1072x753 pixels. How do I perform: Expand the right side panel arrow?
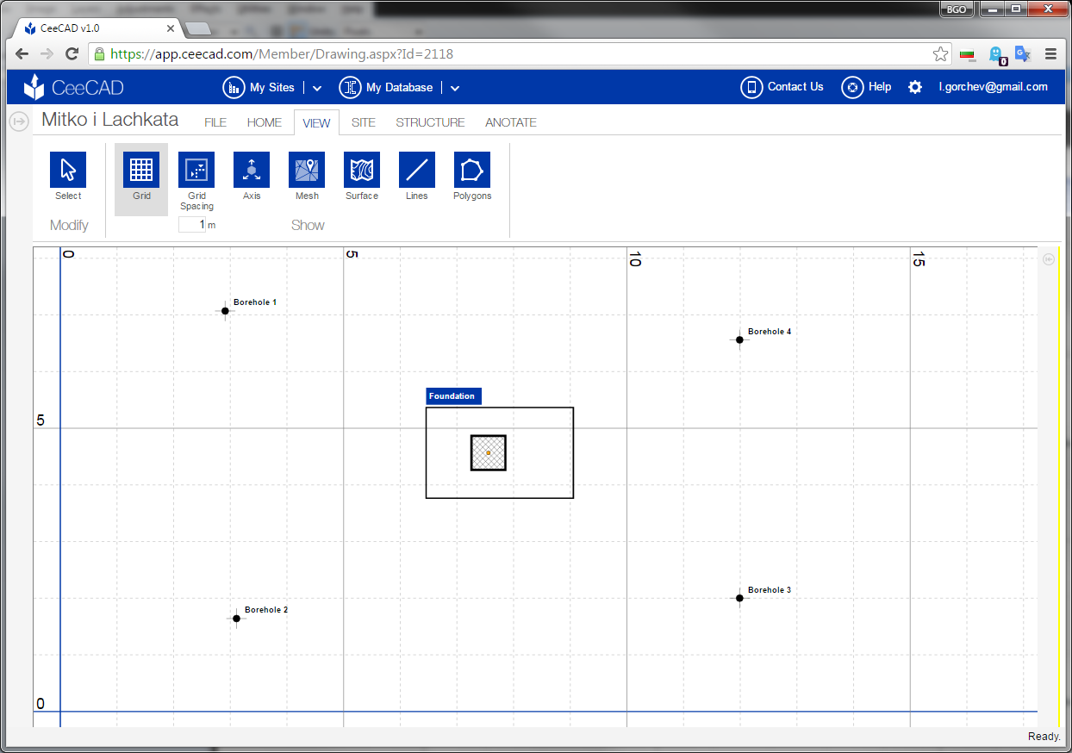1049,259
